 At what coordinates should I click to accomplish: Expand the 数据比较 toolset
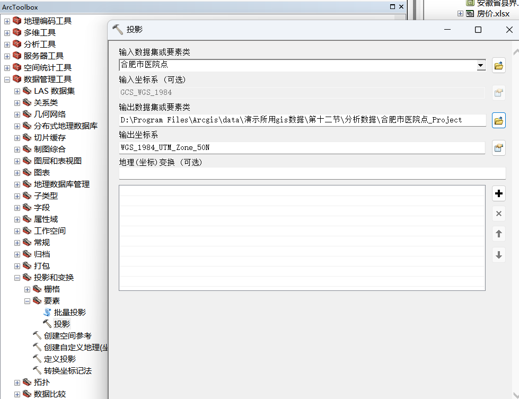pos(17,394)
